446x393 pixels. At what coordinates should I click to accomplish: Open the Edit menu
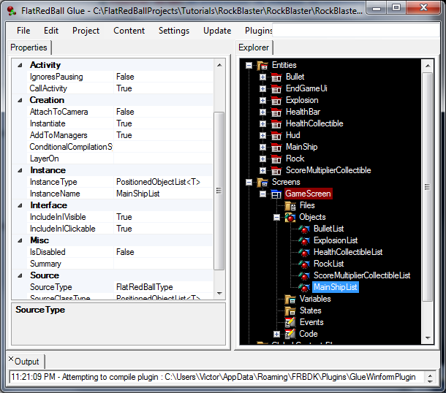click(51, 31)
